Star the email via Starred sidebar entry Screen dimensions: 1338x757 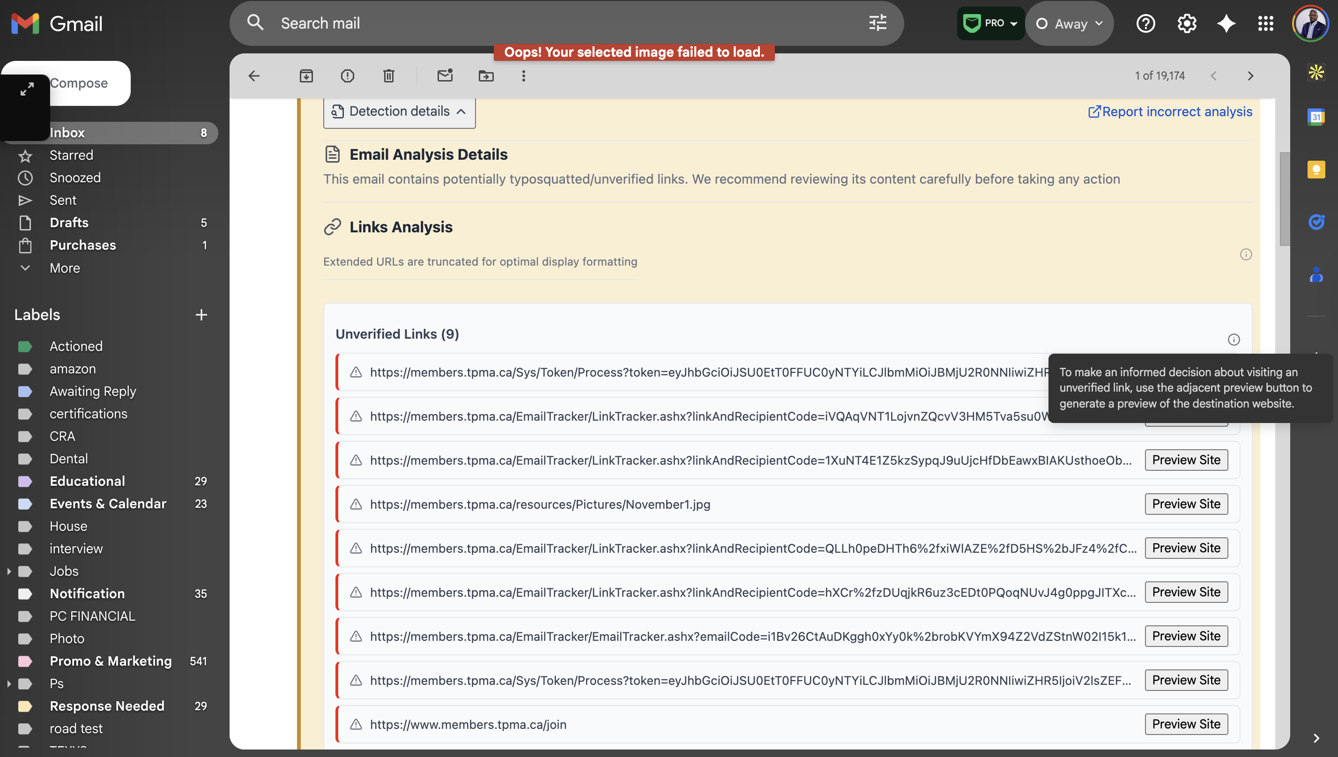71,155
